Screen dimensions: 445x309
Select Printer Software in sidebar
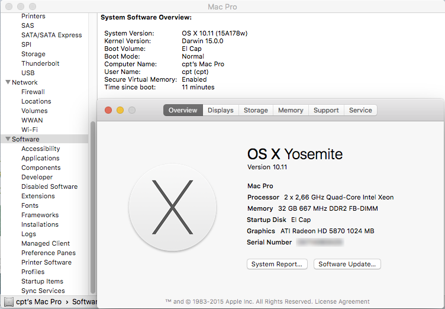46,262
